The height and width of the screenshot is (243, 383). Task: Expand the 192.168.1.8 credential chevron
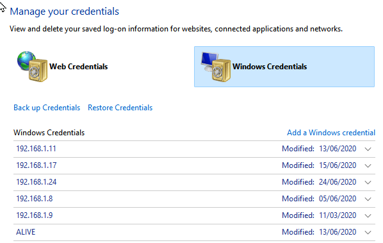coord(368,199)
